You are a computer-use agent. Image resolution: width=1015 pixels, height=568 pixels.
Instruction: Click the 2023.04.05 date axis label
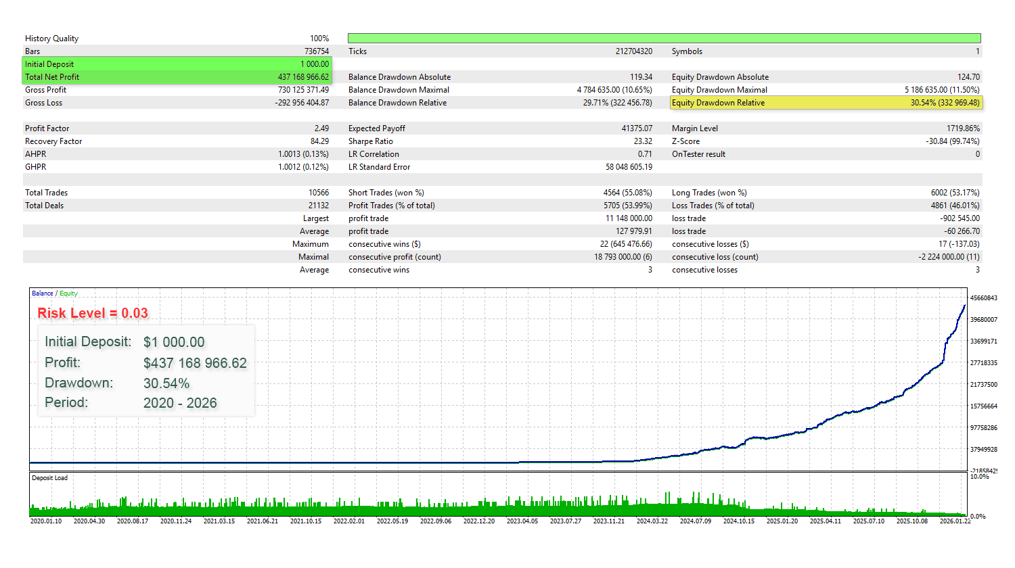click(x=522, y=521)
